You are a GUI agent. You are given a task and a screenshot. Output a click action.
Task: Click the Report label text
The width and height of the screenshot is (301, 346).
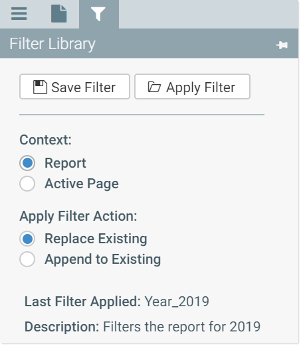point(65,163)
